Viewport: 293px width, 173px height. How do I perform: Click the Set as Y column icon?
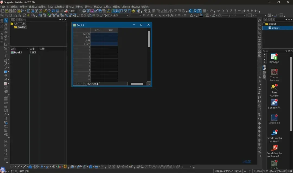pyautogui.click(x=227, y=11)
